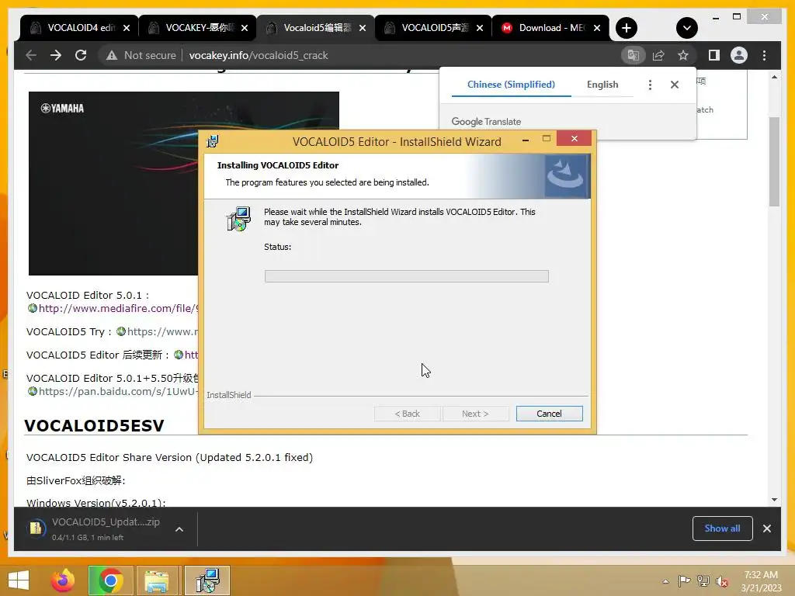Reload the vocakey.info page

point(81,55)
